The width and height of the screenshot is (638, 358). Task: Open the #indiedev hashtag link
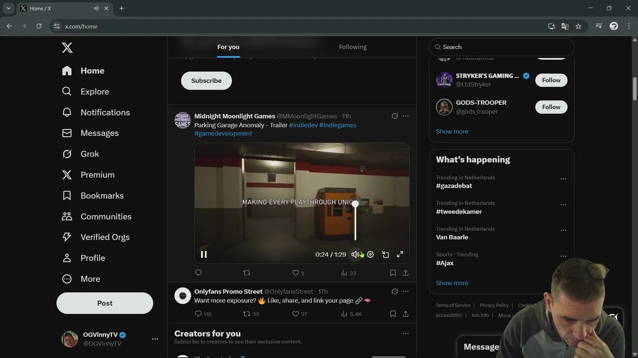[x=303, y=125]
